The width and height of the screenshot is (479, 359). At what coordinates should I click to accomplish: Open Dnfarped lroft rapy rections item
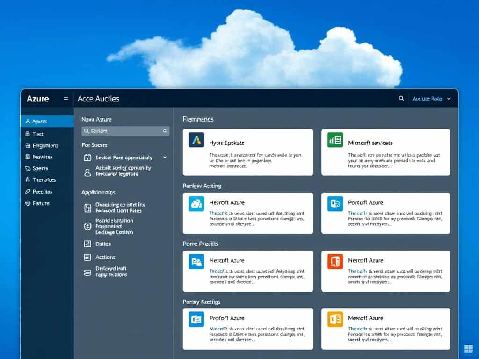coord(111,272)
